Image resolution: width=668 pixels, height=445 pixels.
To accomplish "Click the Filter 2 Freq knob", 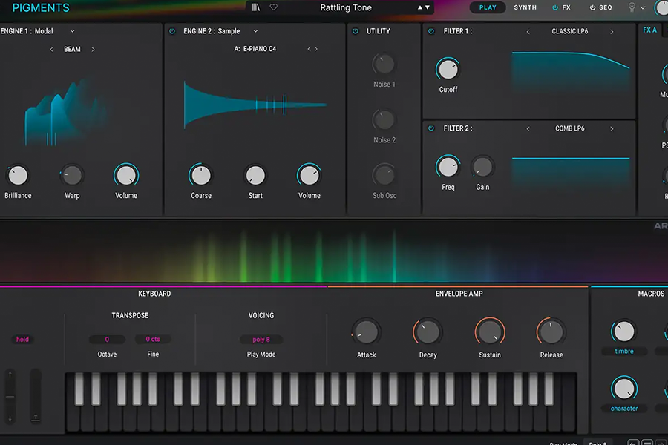I will [x=448, y=167].
